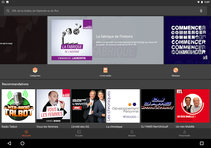Open La fabrique de l'histoire cover art
This screenshot has height=148, width=211.
[x=72, y=40]
